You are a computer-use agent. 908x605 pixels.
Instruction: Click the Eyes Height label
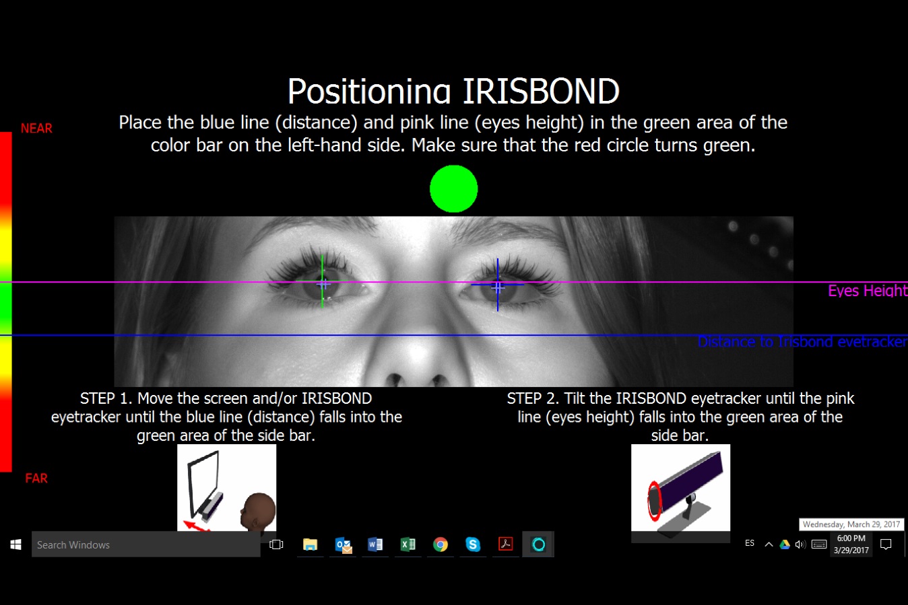[x=868, y=291]
